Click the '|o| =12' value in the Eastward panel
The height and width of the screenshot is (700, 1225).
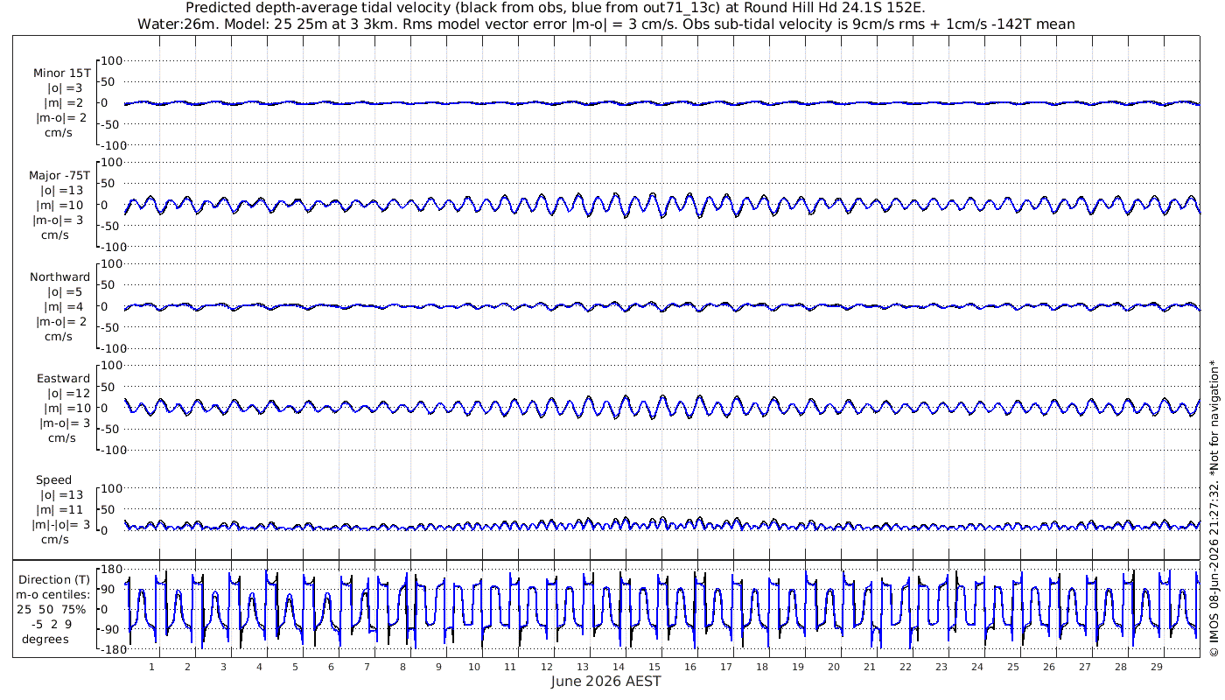(x=66, y=394)
